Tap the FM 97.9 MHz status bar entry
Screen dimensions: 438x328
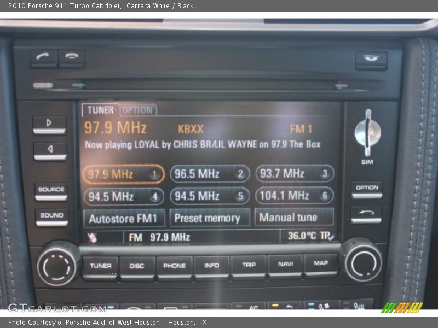159,237
